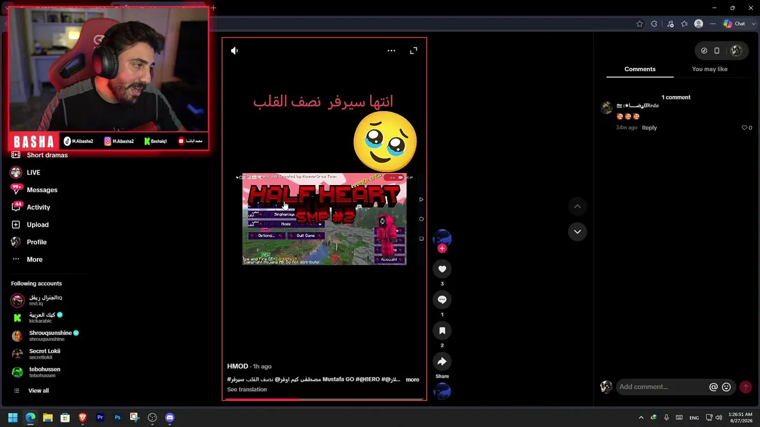Open the video three-dot options menu

[x=391, y=51]
